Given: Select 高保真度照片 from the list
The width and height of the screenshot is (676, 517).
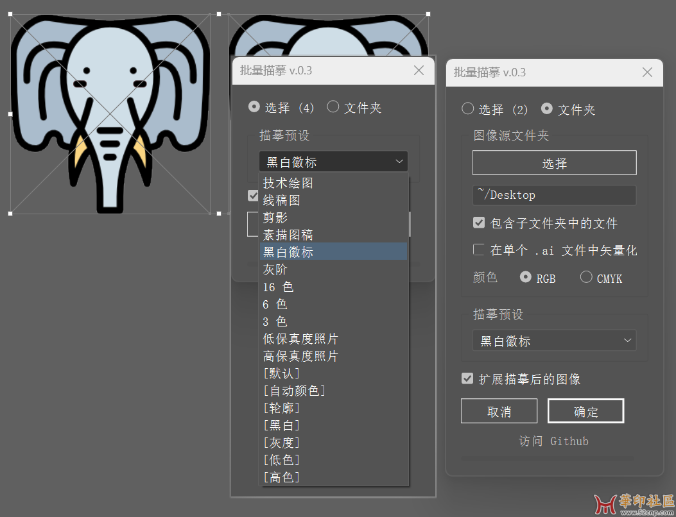Looking at the screenshot, I should (x=333, y=356).
